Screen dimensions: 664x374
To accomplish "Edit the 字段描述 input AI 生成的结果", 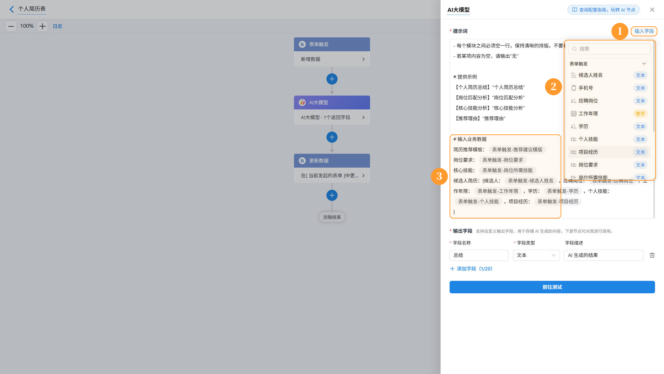I will point(604,255).
